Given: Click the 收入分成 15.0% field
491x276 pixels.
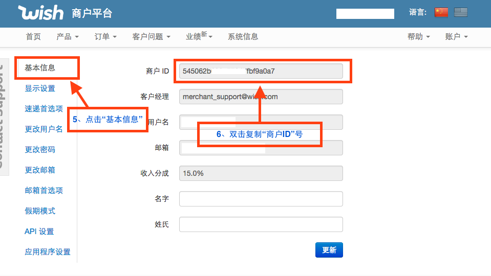Looking at the screenshot, I should pyautogui.click(x=261, y=173).
